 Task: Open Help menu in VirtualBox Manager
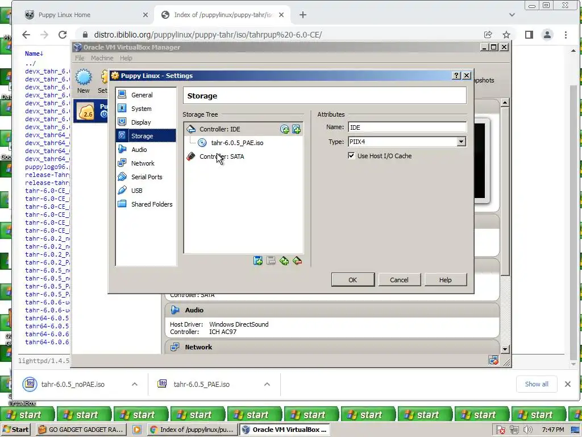pos(126,58)
